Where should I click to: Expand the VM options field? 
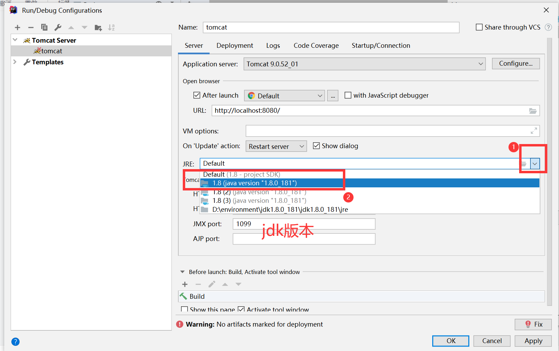tap(534, 131)
